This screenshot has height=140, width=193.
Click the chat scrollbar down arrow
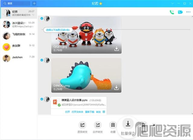(x=192, y=114)
